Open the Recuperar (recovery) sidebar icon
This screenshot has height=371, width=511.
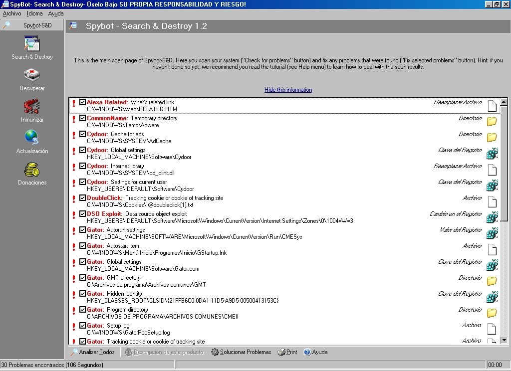[x=32, y=75]
